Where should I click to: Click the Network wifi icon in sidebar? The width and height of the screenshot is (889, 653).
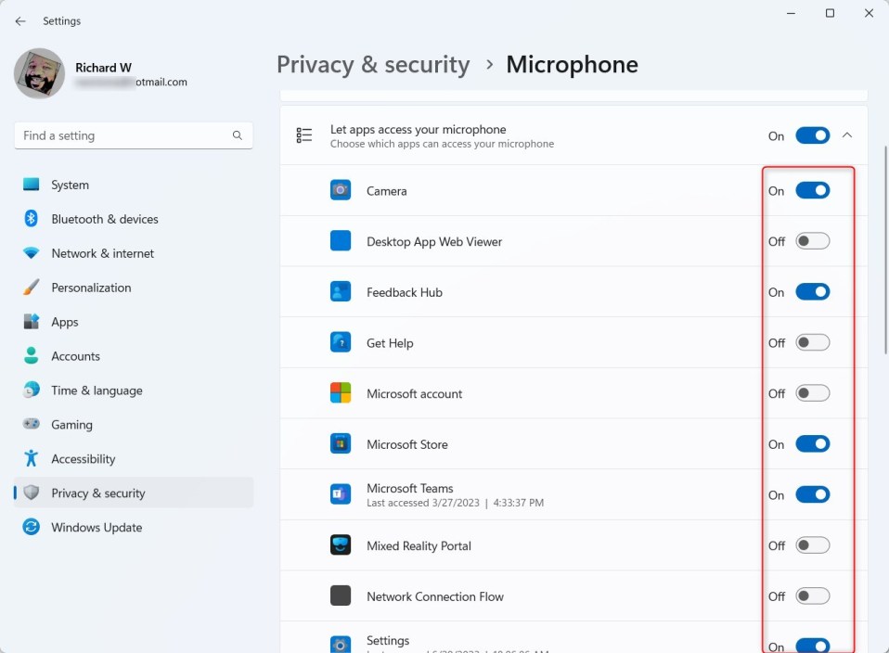[x=32, y=253]
